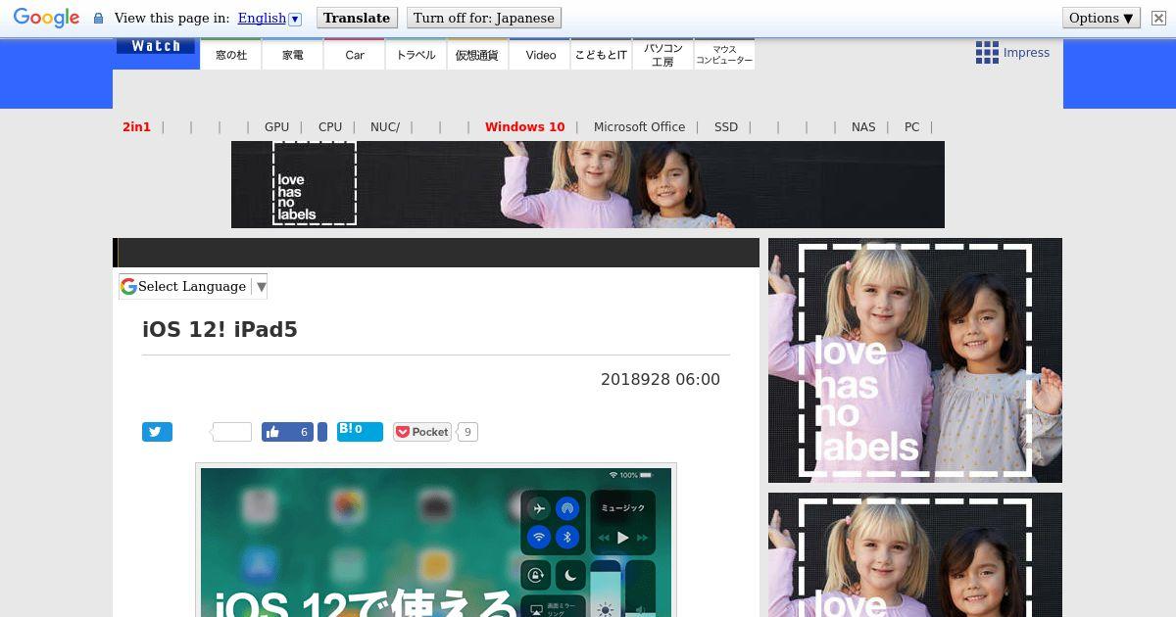
Task: Open the PC topic link
Action: 911,126
